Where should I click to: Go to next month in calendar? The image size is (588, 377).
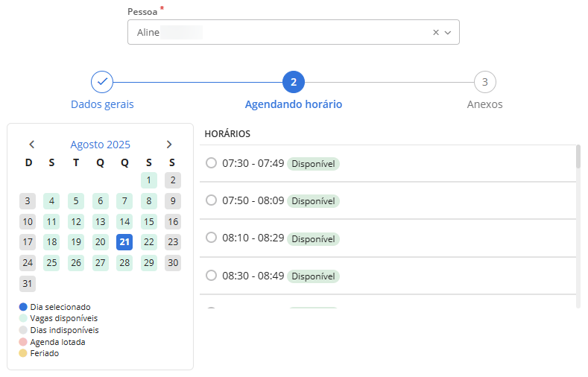169,145
